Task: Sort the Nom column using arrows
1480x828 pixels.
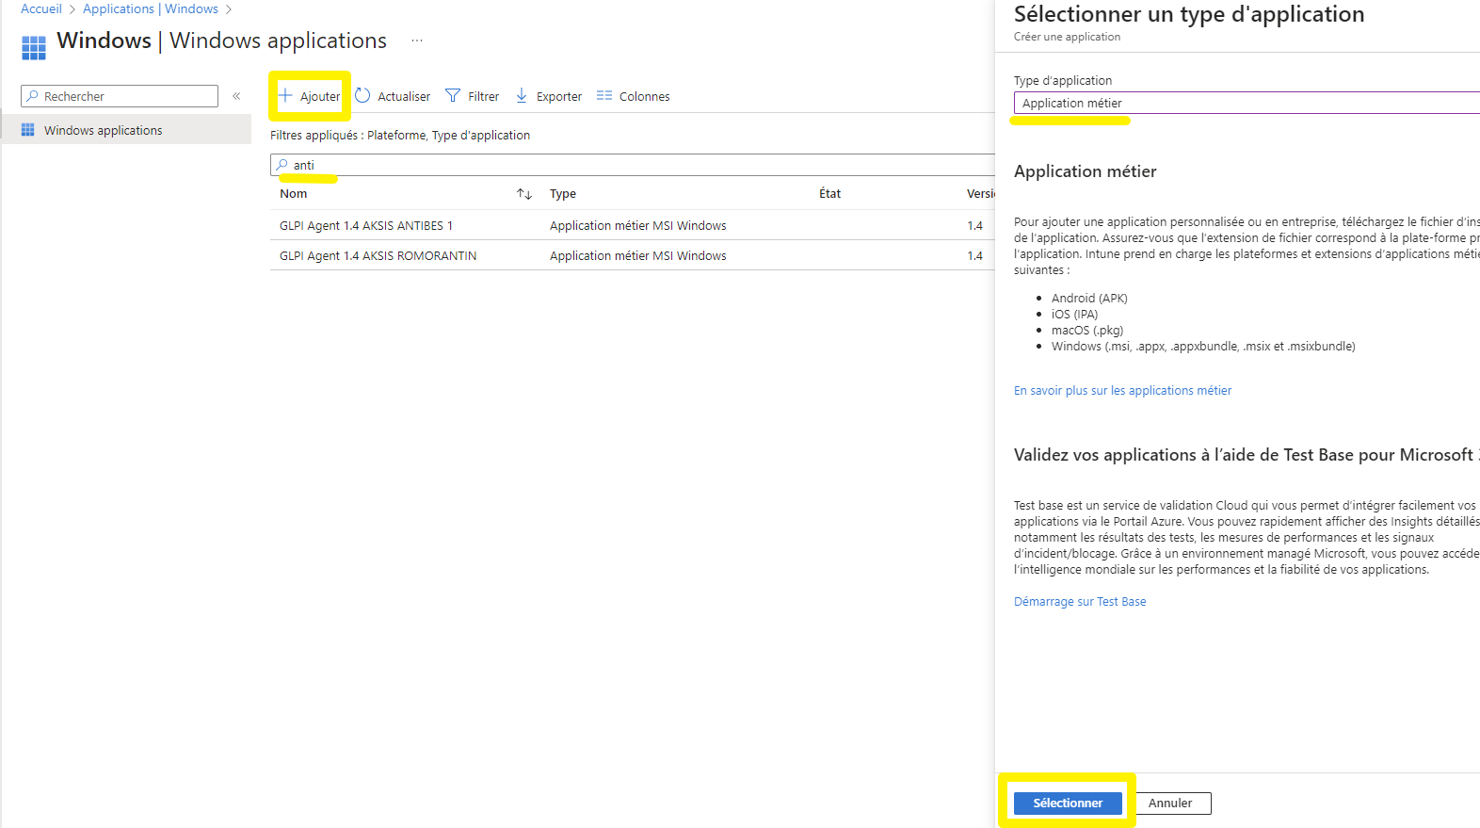Action: tap(524, 194)
